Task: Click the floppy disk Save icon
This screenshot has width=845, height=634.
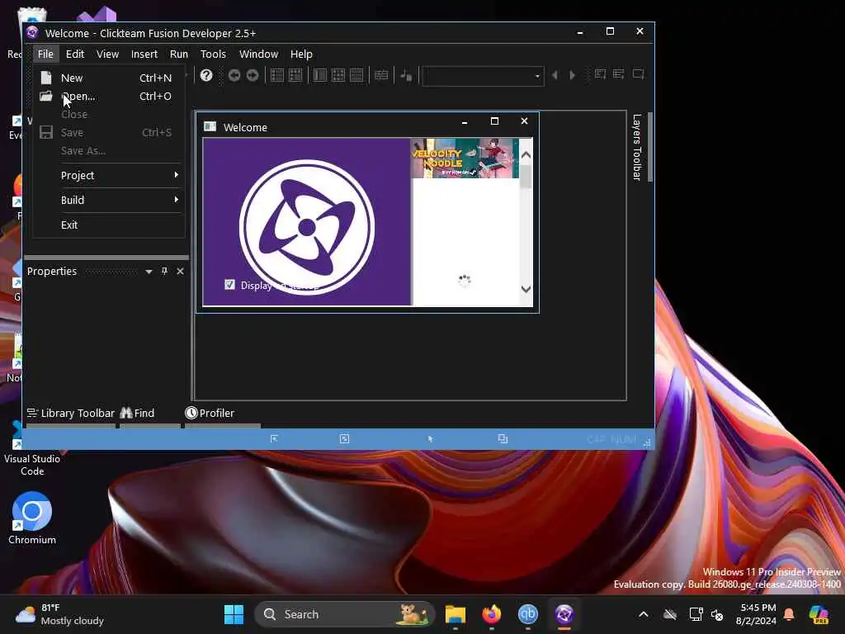Action: point(46,132)
